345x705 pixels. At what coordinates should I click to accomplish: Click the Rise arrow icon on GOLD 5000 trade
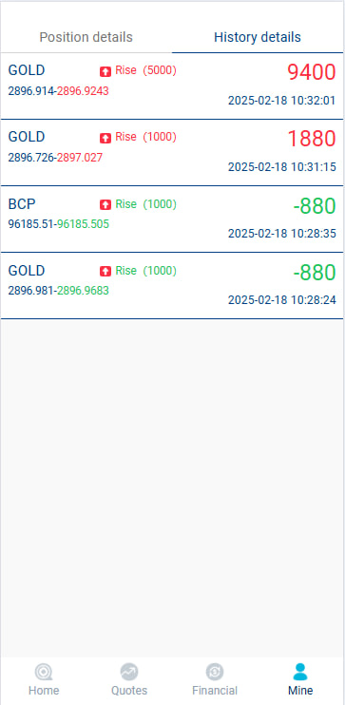point(105,71)
